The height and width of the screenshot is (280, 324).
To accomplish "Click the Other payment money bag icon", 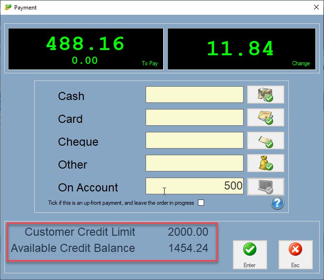I will pyautogui.click(x=265, y=163).
